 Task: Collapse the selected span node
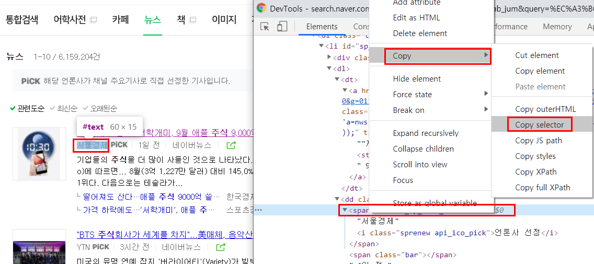click(x=345, y=210)
